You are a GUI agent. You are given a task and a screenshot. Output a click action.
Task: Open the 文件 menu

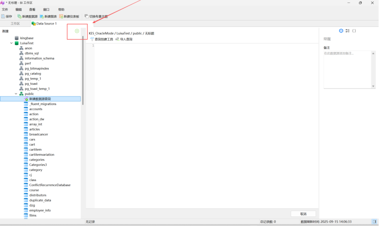coord(5,9)
